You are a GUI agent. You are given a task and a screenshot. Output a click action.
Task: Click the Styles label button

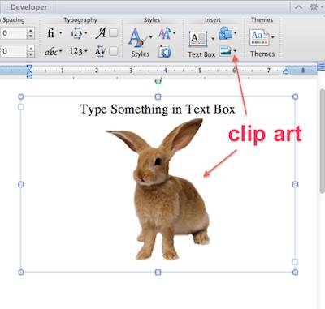[141, 54]
